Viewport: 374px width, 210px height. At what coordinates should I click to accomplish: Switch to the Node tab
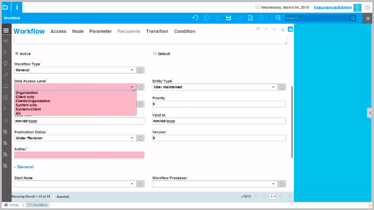[78, 31]
